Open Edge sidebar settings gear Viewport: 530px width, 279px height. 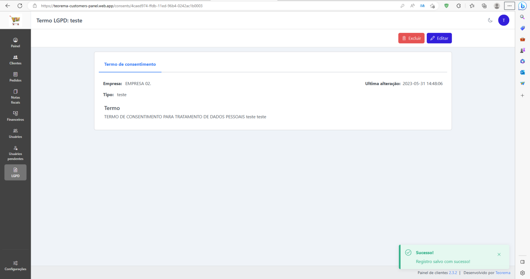523,273
